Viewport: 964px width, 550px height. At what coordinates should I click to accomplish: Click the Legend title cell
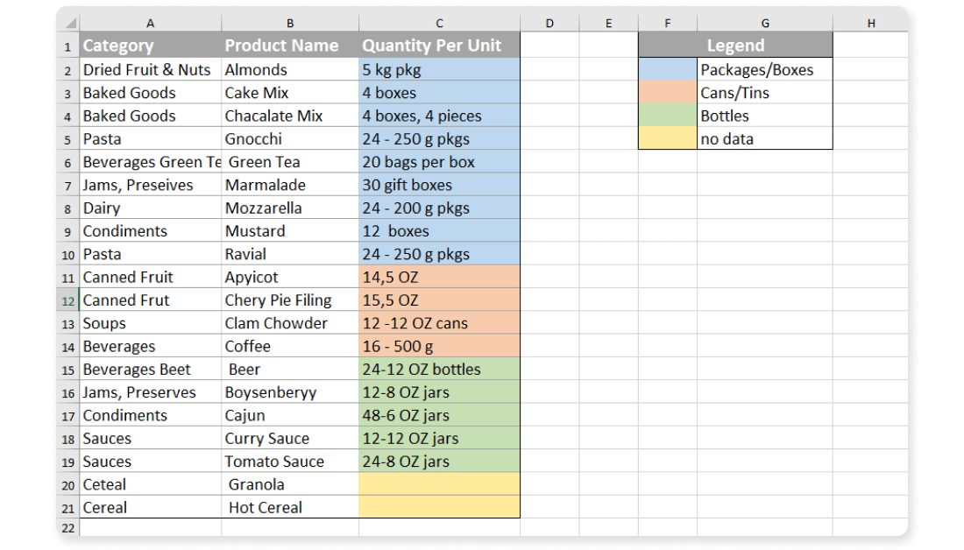click(x=735, y=46)
